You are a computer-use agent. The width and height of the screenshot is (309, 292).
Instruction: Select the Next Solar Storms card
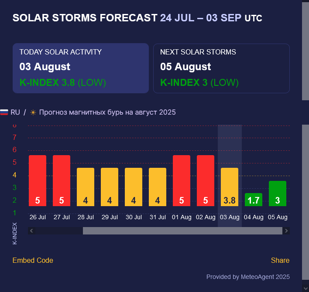point(221,68)
